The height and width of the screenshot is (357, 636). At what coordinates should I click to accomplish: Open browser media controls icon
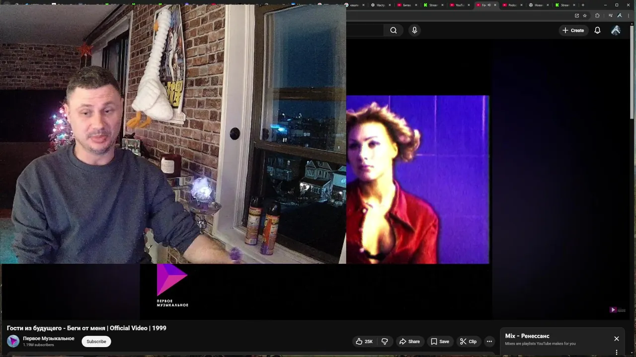[x=611, y=15]
